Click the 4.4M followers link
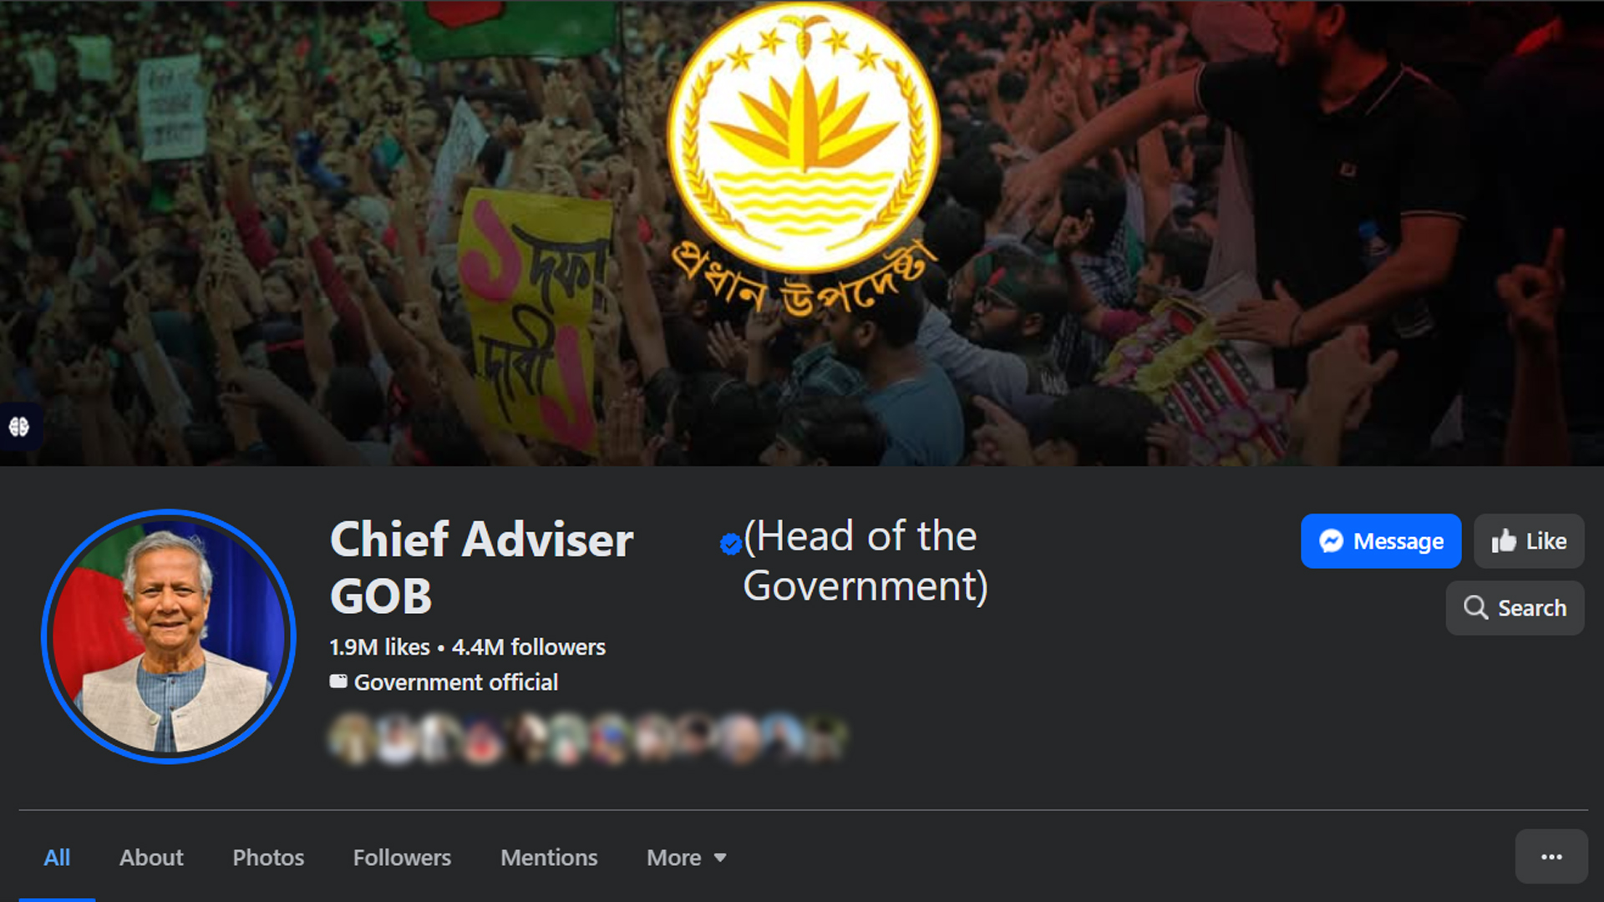The image size is (1604, 902). 528,647
